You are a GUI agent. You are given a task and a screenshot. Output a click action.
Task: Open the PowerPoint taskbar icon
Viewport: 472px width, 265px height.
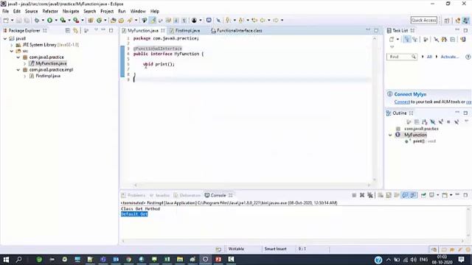pyautogui.click(x=218, y=259)
